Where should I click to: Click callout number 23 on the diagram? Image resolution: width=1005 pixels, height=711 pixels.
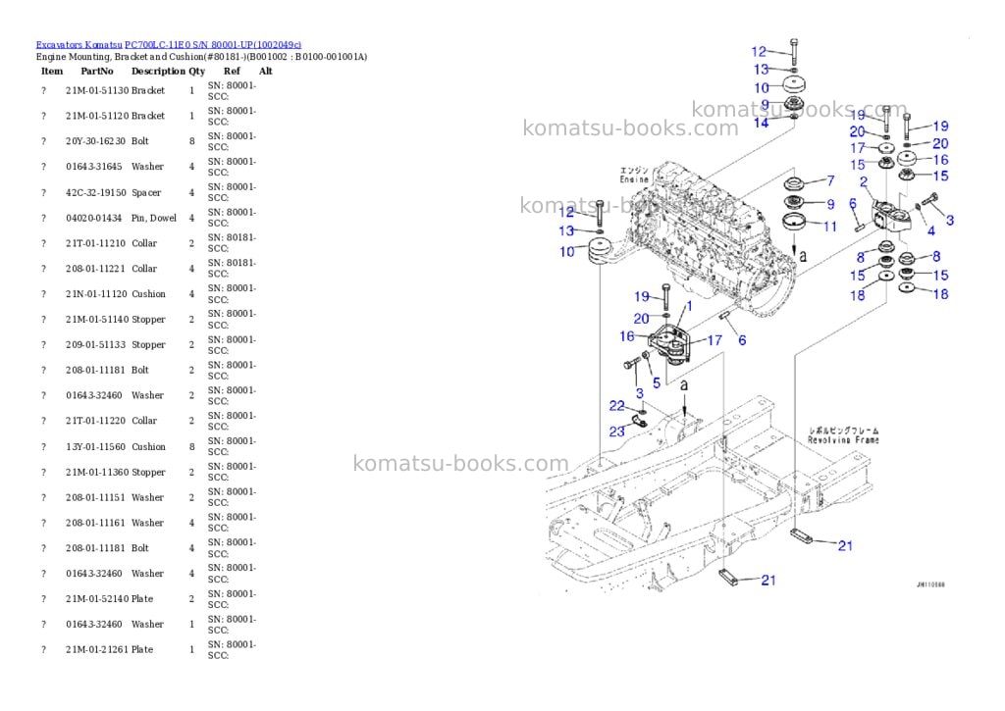(x=616, y=432)
